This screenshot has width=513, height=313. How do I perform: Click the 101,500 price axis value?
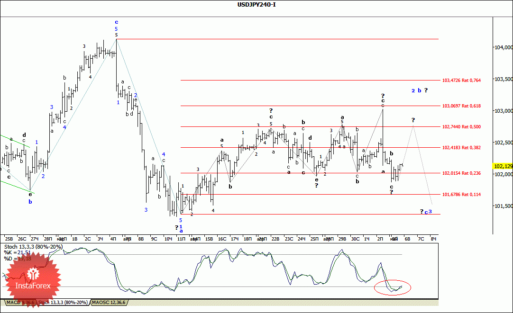coord(504,206)
